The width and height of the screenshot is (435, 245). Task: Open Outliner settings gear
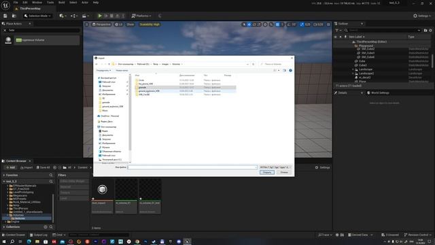(430, 30)
